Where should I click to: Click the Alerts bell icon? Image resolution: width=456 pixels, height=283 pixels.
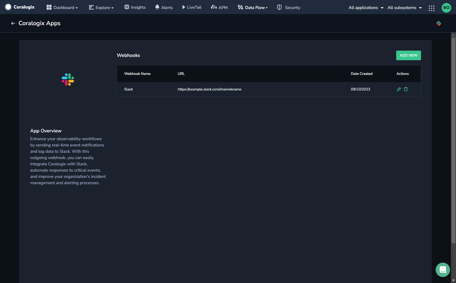point(157,7)
